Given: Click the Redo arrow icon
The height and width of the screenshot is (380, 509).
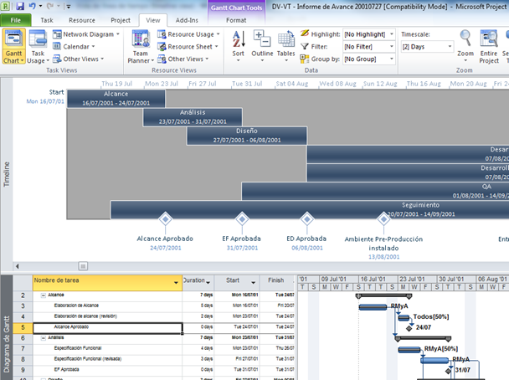Looking at the screenshot, I should coord(50,6).
